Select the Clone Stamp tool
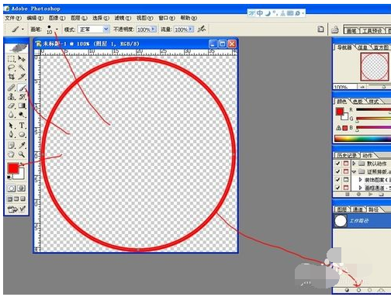 (11, 97)
